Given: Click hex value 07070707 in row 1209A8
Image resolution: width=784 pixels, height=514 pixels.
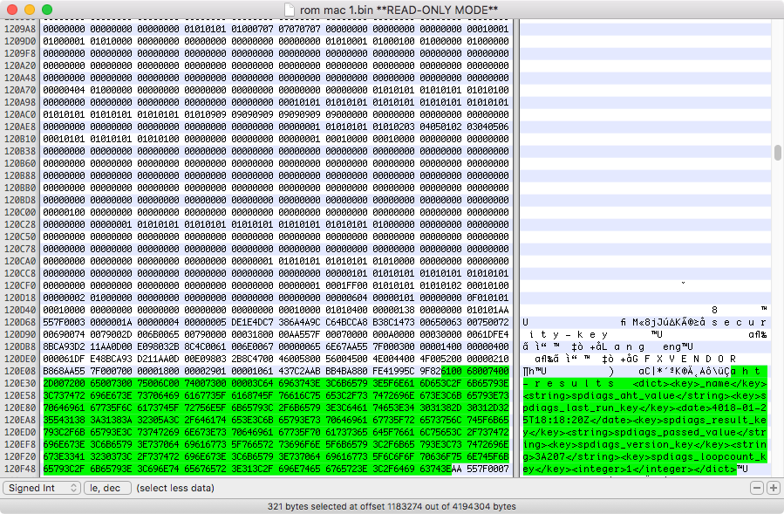Looking at the screenshot, I should 299,29.
